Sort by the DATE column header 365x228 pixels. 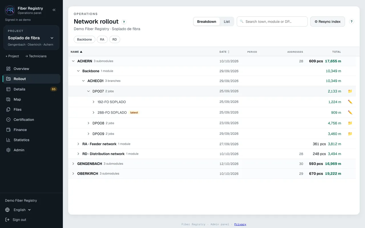224,52
